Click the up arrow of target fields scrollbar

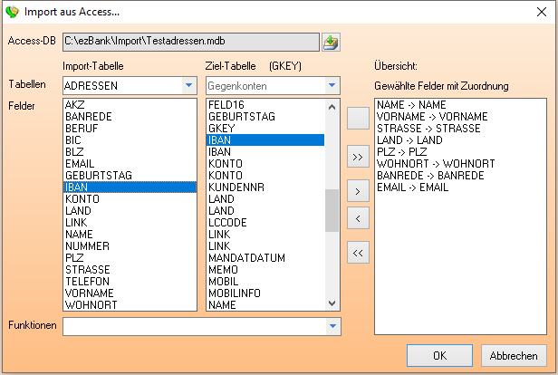click(332, 106)
